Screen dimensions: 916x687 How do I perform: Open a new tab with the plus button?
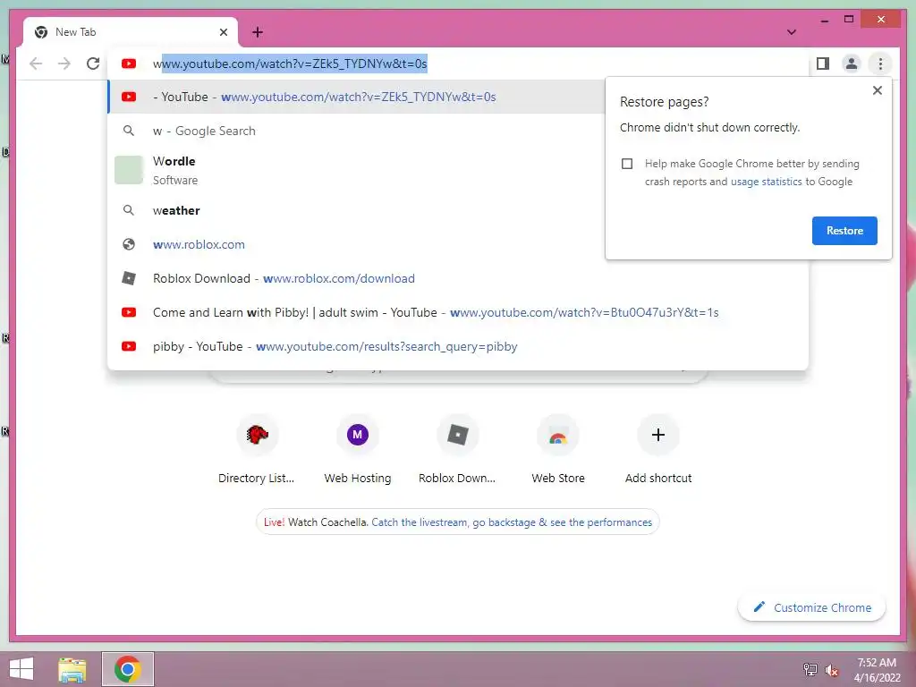257,32
